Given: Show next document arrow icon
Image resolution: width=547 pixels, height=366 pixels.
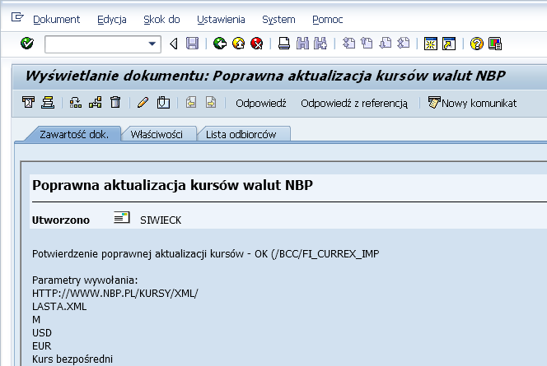Looking at the screenshot, I should [211, 103].
